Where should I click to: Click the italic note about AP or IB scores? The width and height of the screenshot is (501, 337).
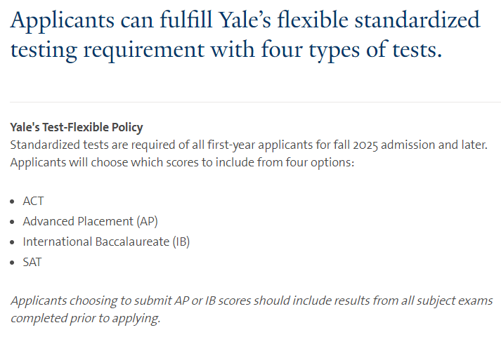[x=252, y=309]
